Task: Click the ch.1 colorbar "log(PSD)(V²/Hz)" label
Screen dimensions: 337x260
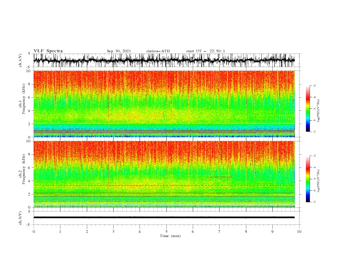Action: point(318,111)
